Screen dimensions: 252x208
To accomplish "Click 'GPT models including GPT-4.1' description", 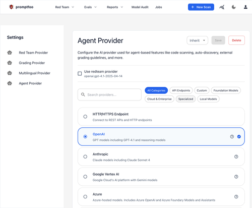I will (129, 140).
